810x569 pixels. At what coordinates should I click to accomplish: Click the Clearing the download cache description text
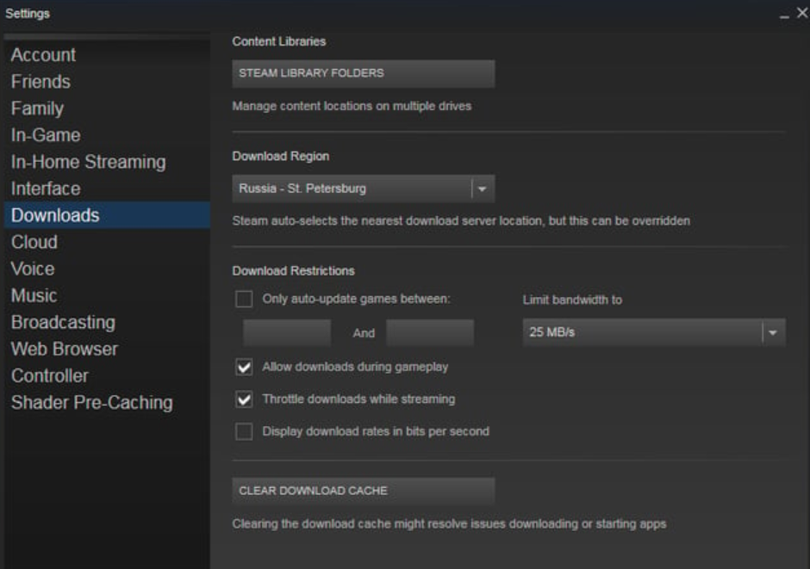point(449,524)
